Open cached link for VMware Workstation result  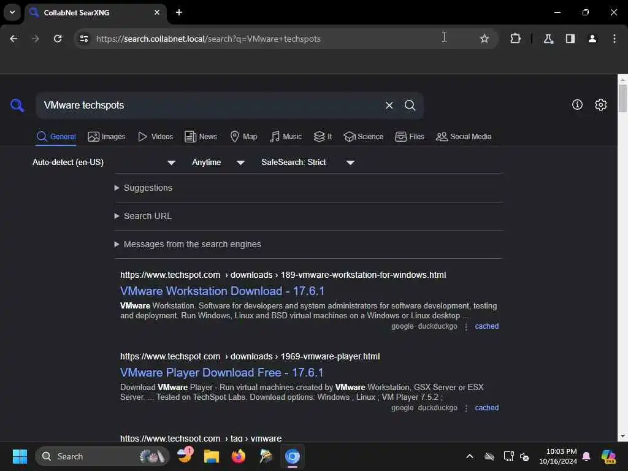pyautogui.click(x=486, y=326)
